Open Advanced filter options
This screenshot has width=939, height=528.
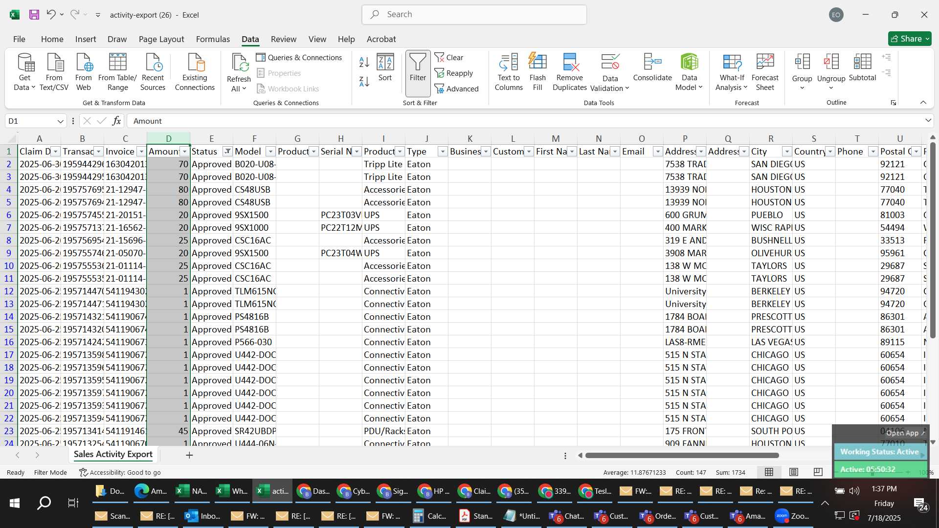(x=457, y=89)
